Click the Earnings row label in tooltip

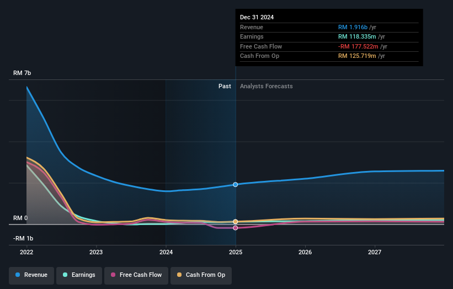(252, 36)
